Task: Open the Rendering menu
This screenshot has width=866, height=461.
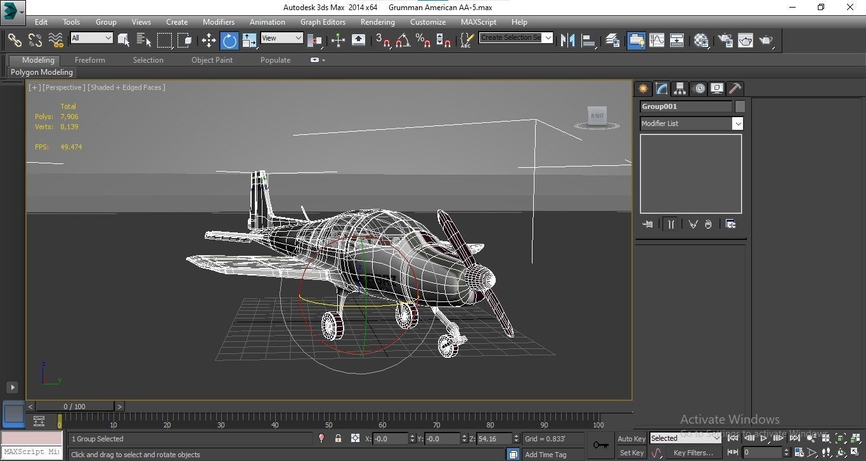Action: [378, 22]
